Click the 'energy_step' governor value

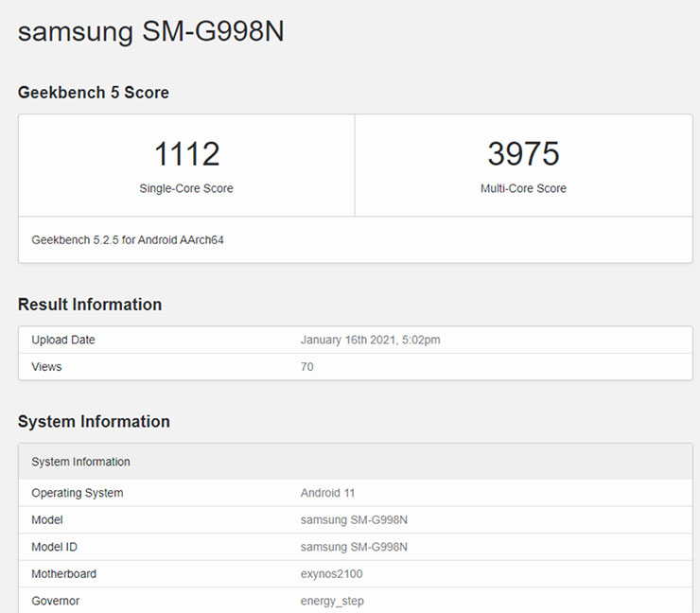(x=332, y=601)
